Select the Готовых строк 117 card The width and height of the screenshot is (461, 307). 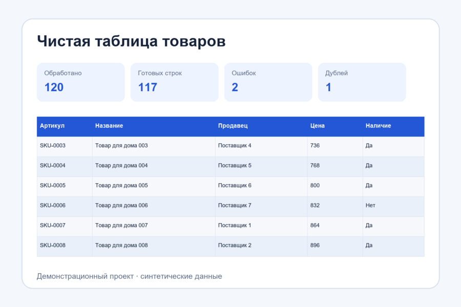tap(174, 82)
